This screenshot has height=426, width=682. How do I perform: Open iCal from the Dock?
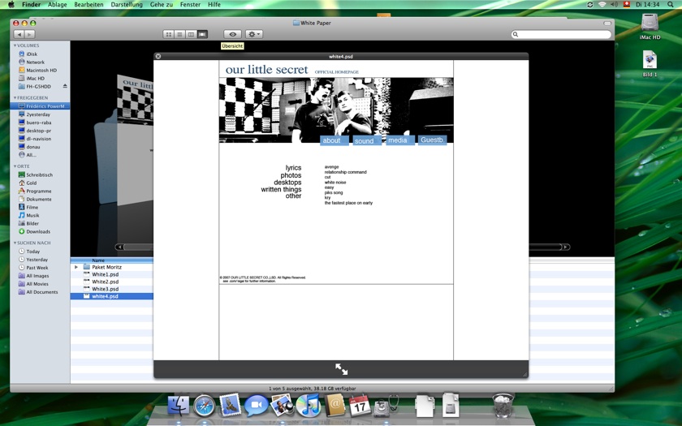(x=360, y=406)
